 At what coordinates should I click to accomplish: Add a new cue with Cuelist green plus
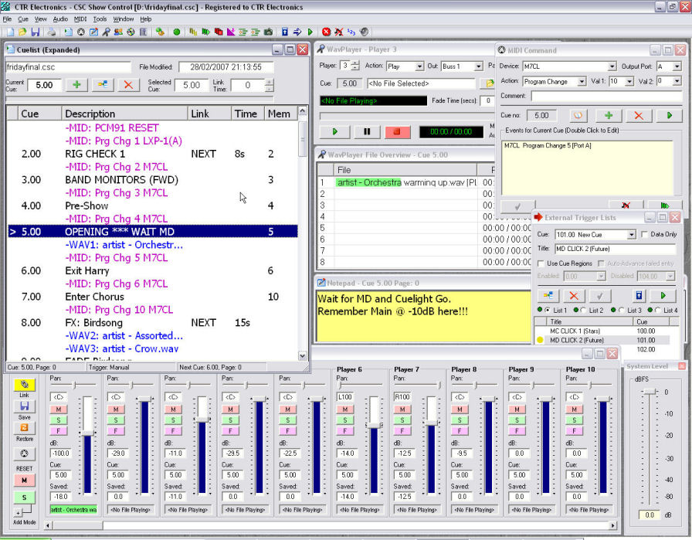pyautogui.click(x=76, y=85)
